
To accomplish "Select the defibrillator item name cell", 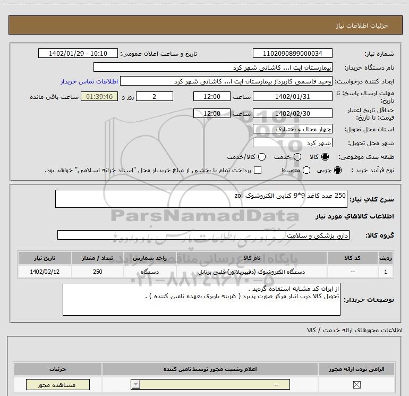I will click(252, 272).
